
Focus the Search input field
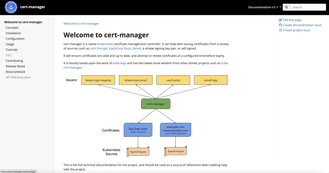(308, 7)
